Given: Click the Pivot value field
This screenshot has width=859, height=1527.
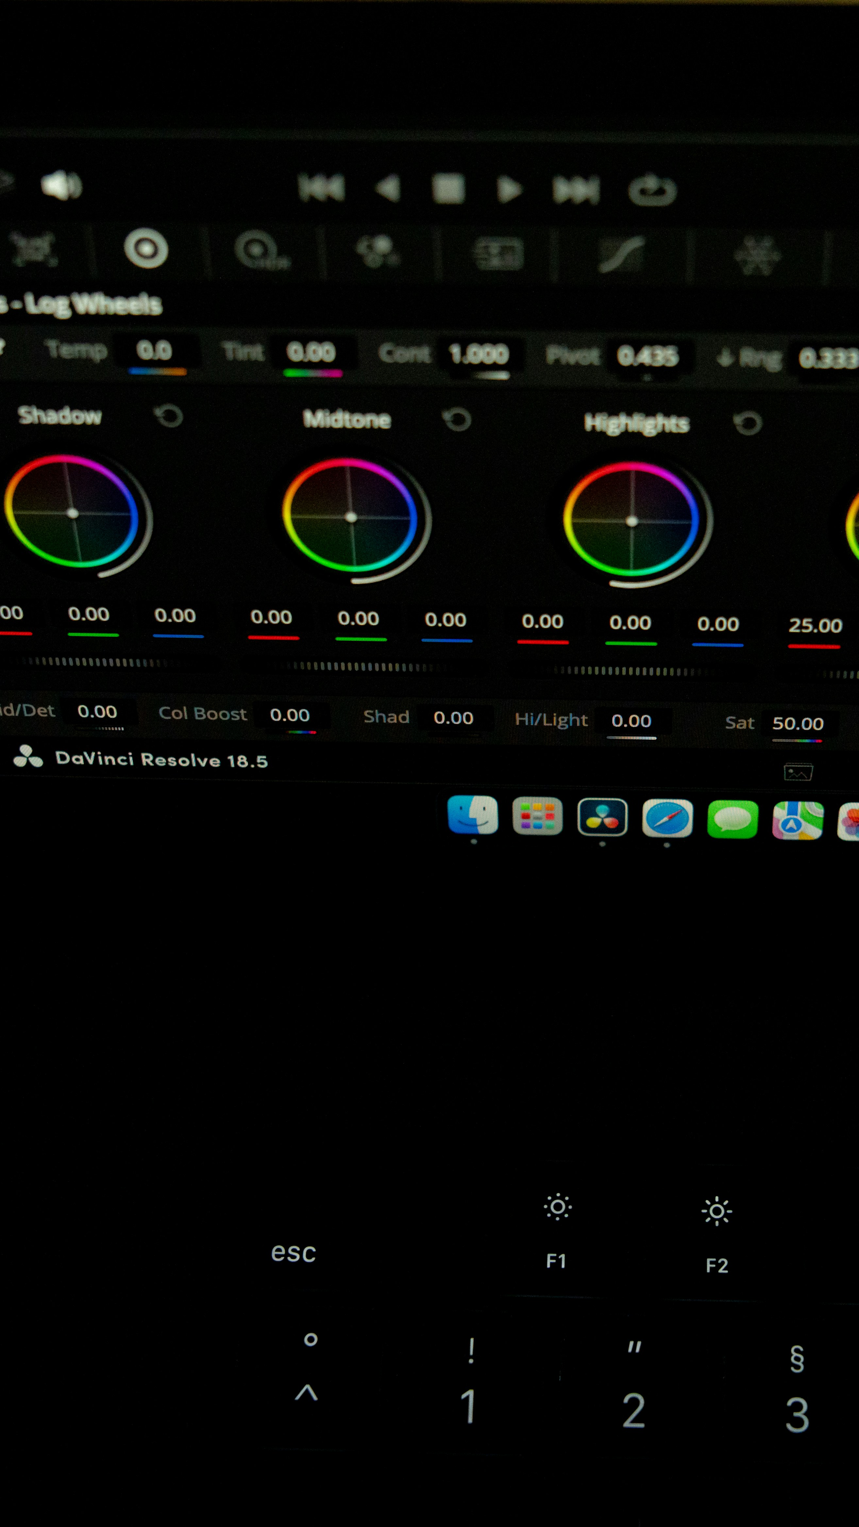Looking at the screenshot, I should pyautogui.click(x=648, y=357).
